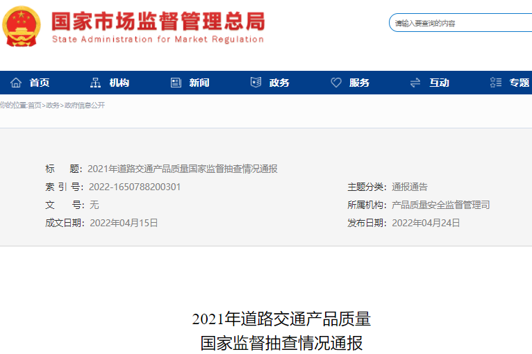Click the 国家市场监督管理总局 site title

coord(158,21)
